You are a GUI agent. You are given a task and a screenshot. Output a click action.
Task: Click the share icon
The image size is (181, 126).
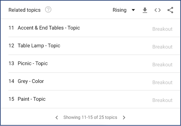[x=170, y=10]
